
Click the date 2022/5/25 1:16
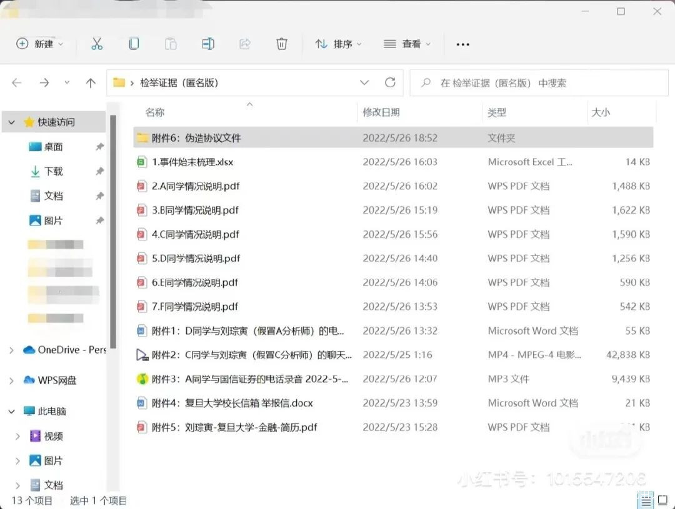click(397, 355)
